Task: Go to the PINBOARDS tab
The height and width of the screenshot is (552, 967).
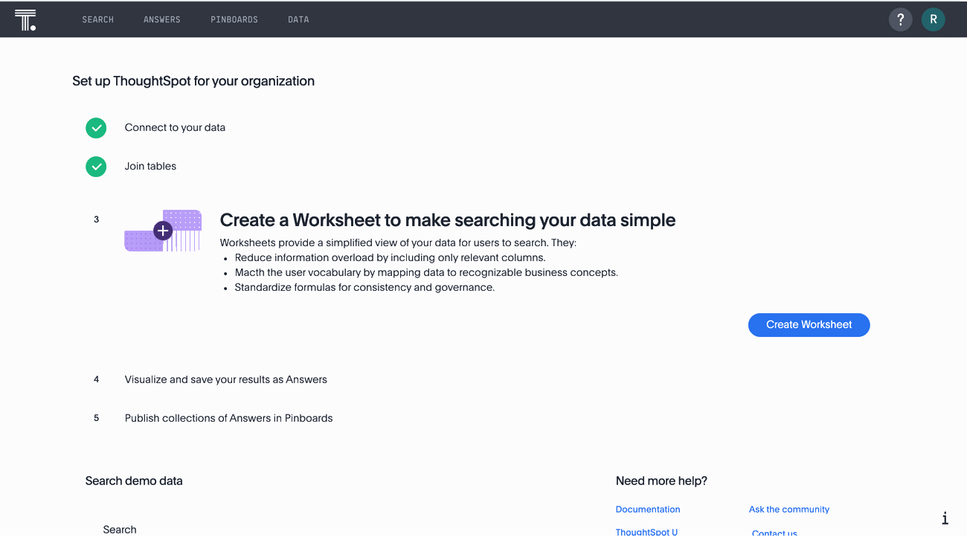Action: [x=234, y=20]
